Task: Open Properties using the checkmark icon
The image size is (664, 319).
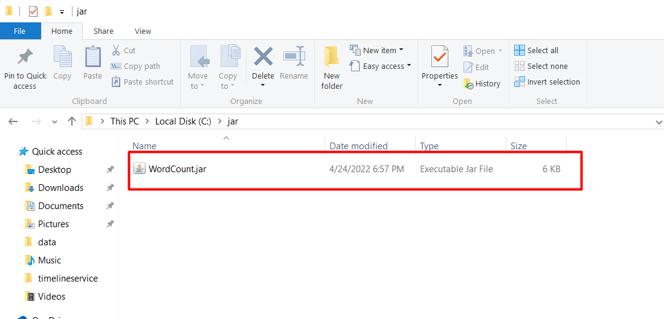Action: click(439, 58)
